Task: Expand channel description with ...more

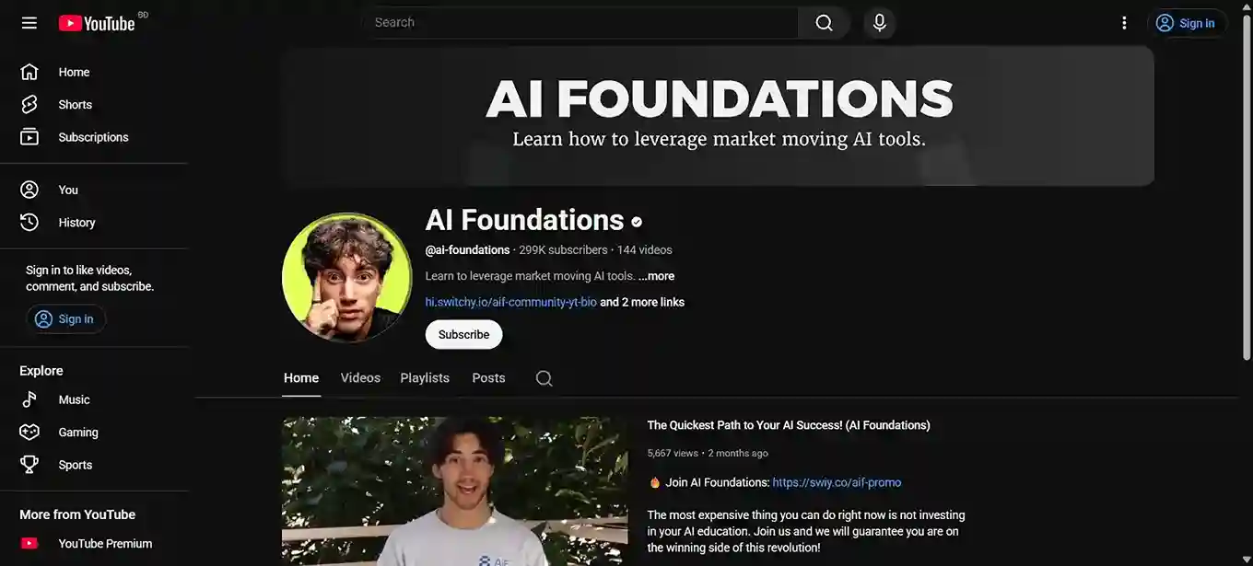Action: point(656,276)
